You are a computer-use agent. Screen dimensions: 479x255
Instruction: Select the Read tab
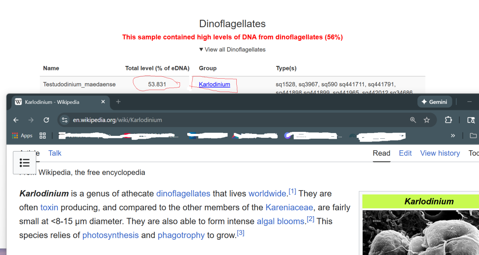coord(382,153)
